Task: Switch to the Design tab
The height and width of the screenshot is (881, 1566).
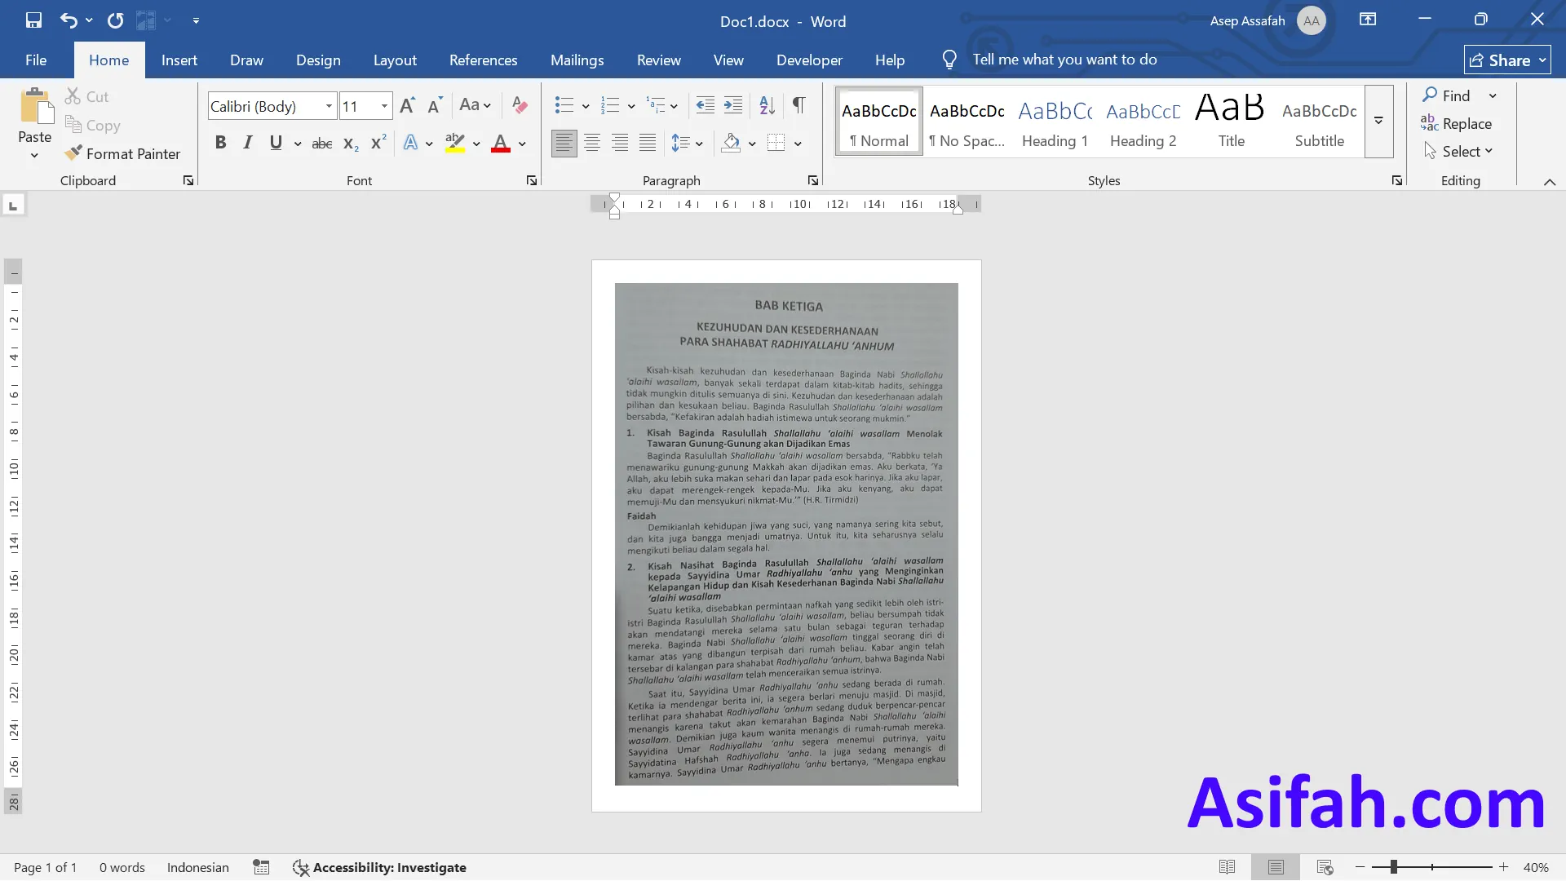Action: tap(318, 60)
